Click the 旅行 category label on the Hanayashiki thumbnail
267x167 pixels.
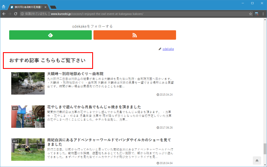(x=15, y=108)
